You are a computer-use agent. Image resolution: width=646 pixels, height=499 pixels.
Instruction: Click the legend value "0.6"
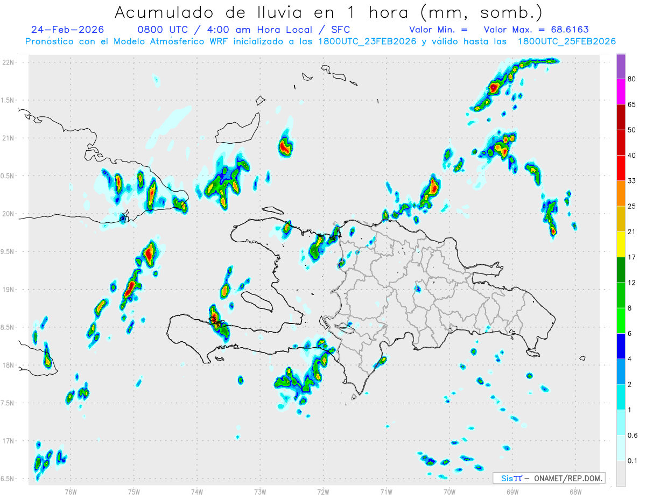click(633, 435)
